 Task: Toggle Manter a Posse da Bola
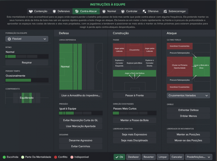point(134,120)
